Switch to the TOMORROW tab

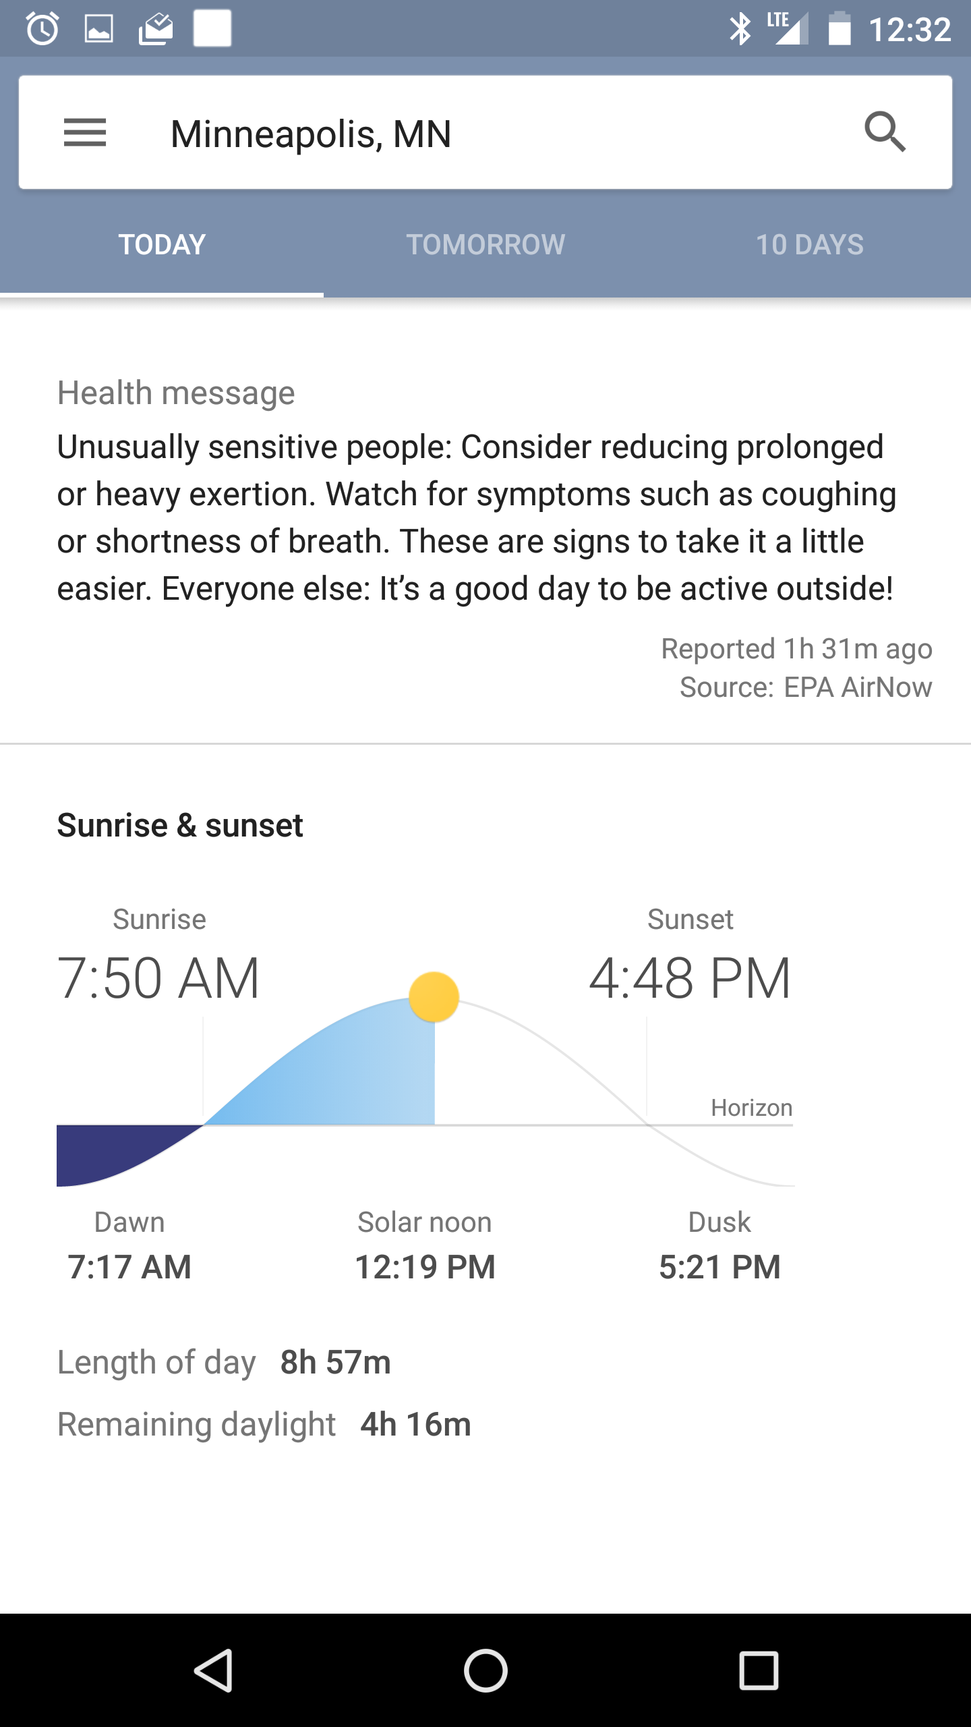(486, 245)
